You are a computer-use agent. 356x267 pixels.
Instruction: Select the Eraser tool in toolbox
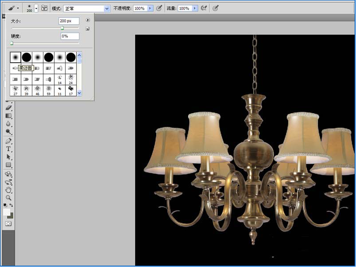(8, 107)
